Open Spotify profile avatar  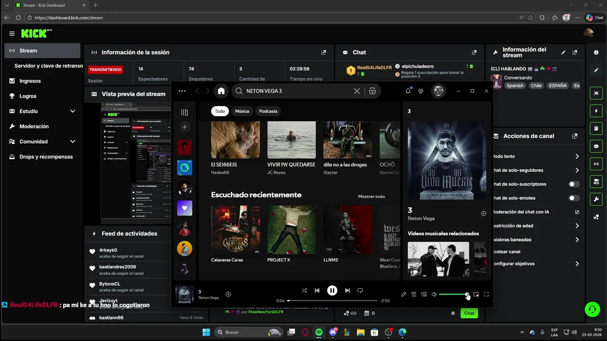pos(438,91)
